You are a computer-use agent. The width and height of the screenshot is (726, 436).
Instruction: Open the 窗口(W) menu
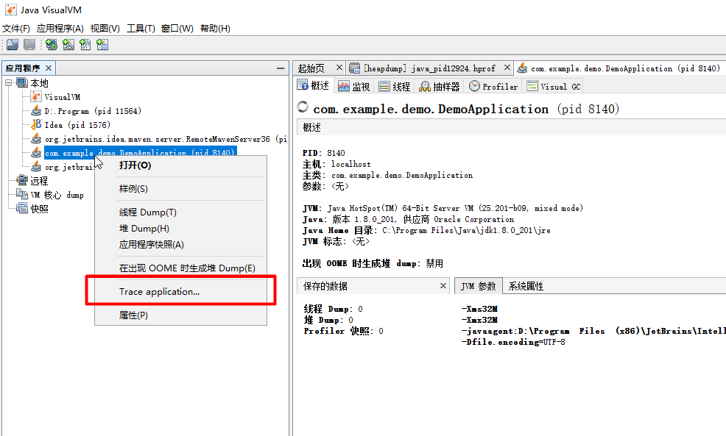click(x=177, y=28)
